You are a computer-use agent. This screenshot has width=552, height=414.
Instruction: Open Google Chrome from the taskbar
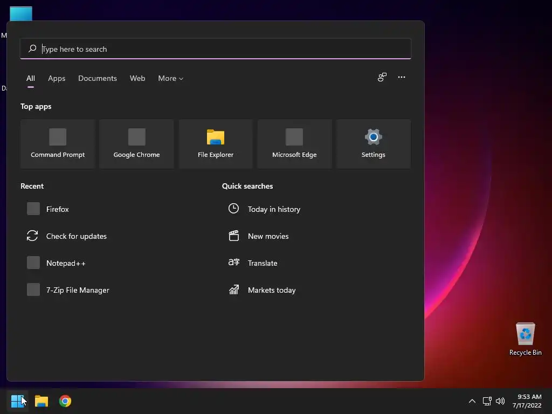point(65,401)
